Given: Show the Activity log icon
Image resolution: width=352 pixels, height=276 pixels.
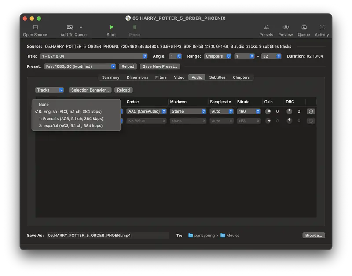Looking at the screenshot, I should pyautogui.click(x=322, y=27).
